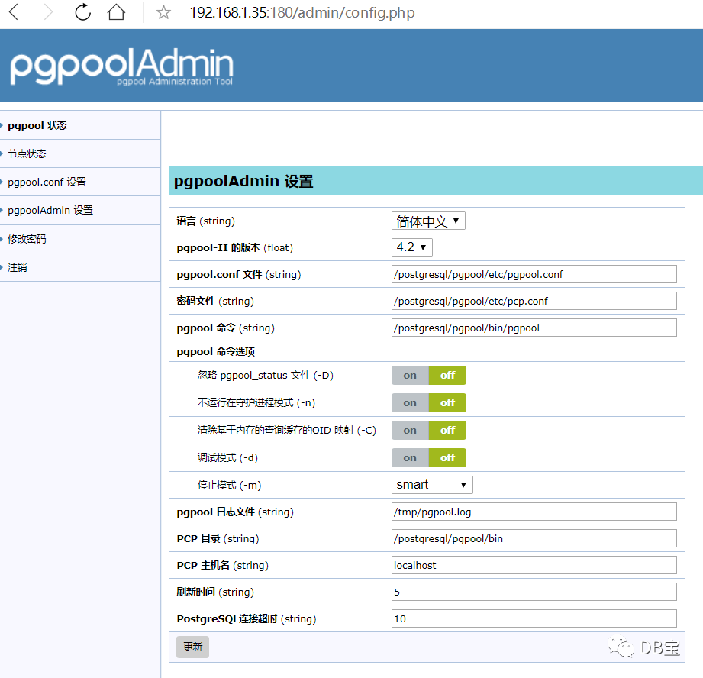Open pgpool 状态 in sidebar
This screenshot has width=703, height=678.
point(37,125)
